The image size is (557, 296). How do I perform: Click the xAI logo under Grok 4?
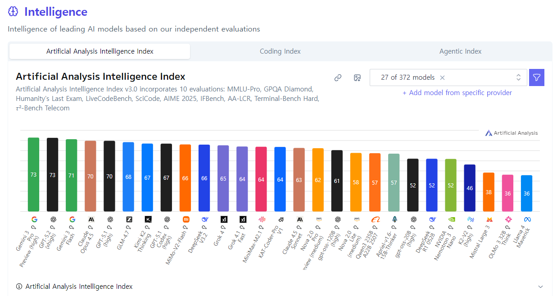[223, 219]
